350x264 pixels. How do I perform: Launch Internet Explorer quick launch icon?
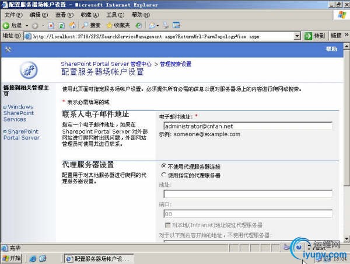click(33, 259)
